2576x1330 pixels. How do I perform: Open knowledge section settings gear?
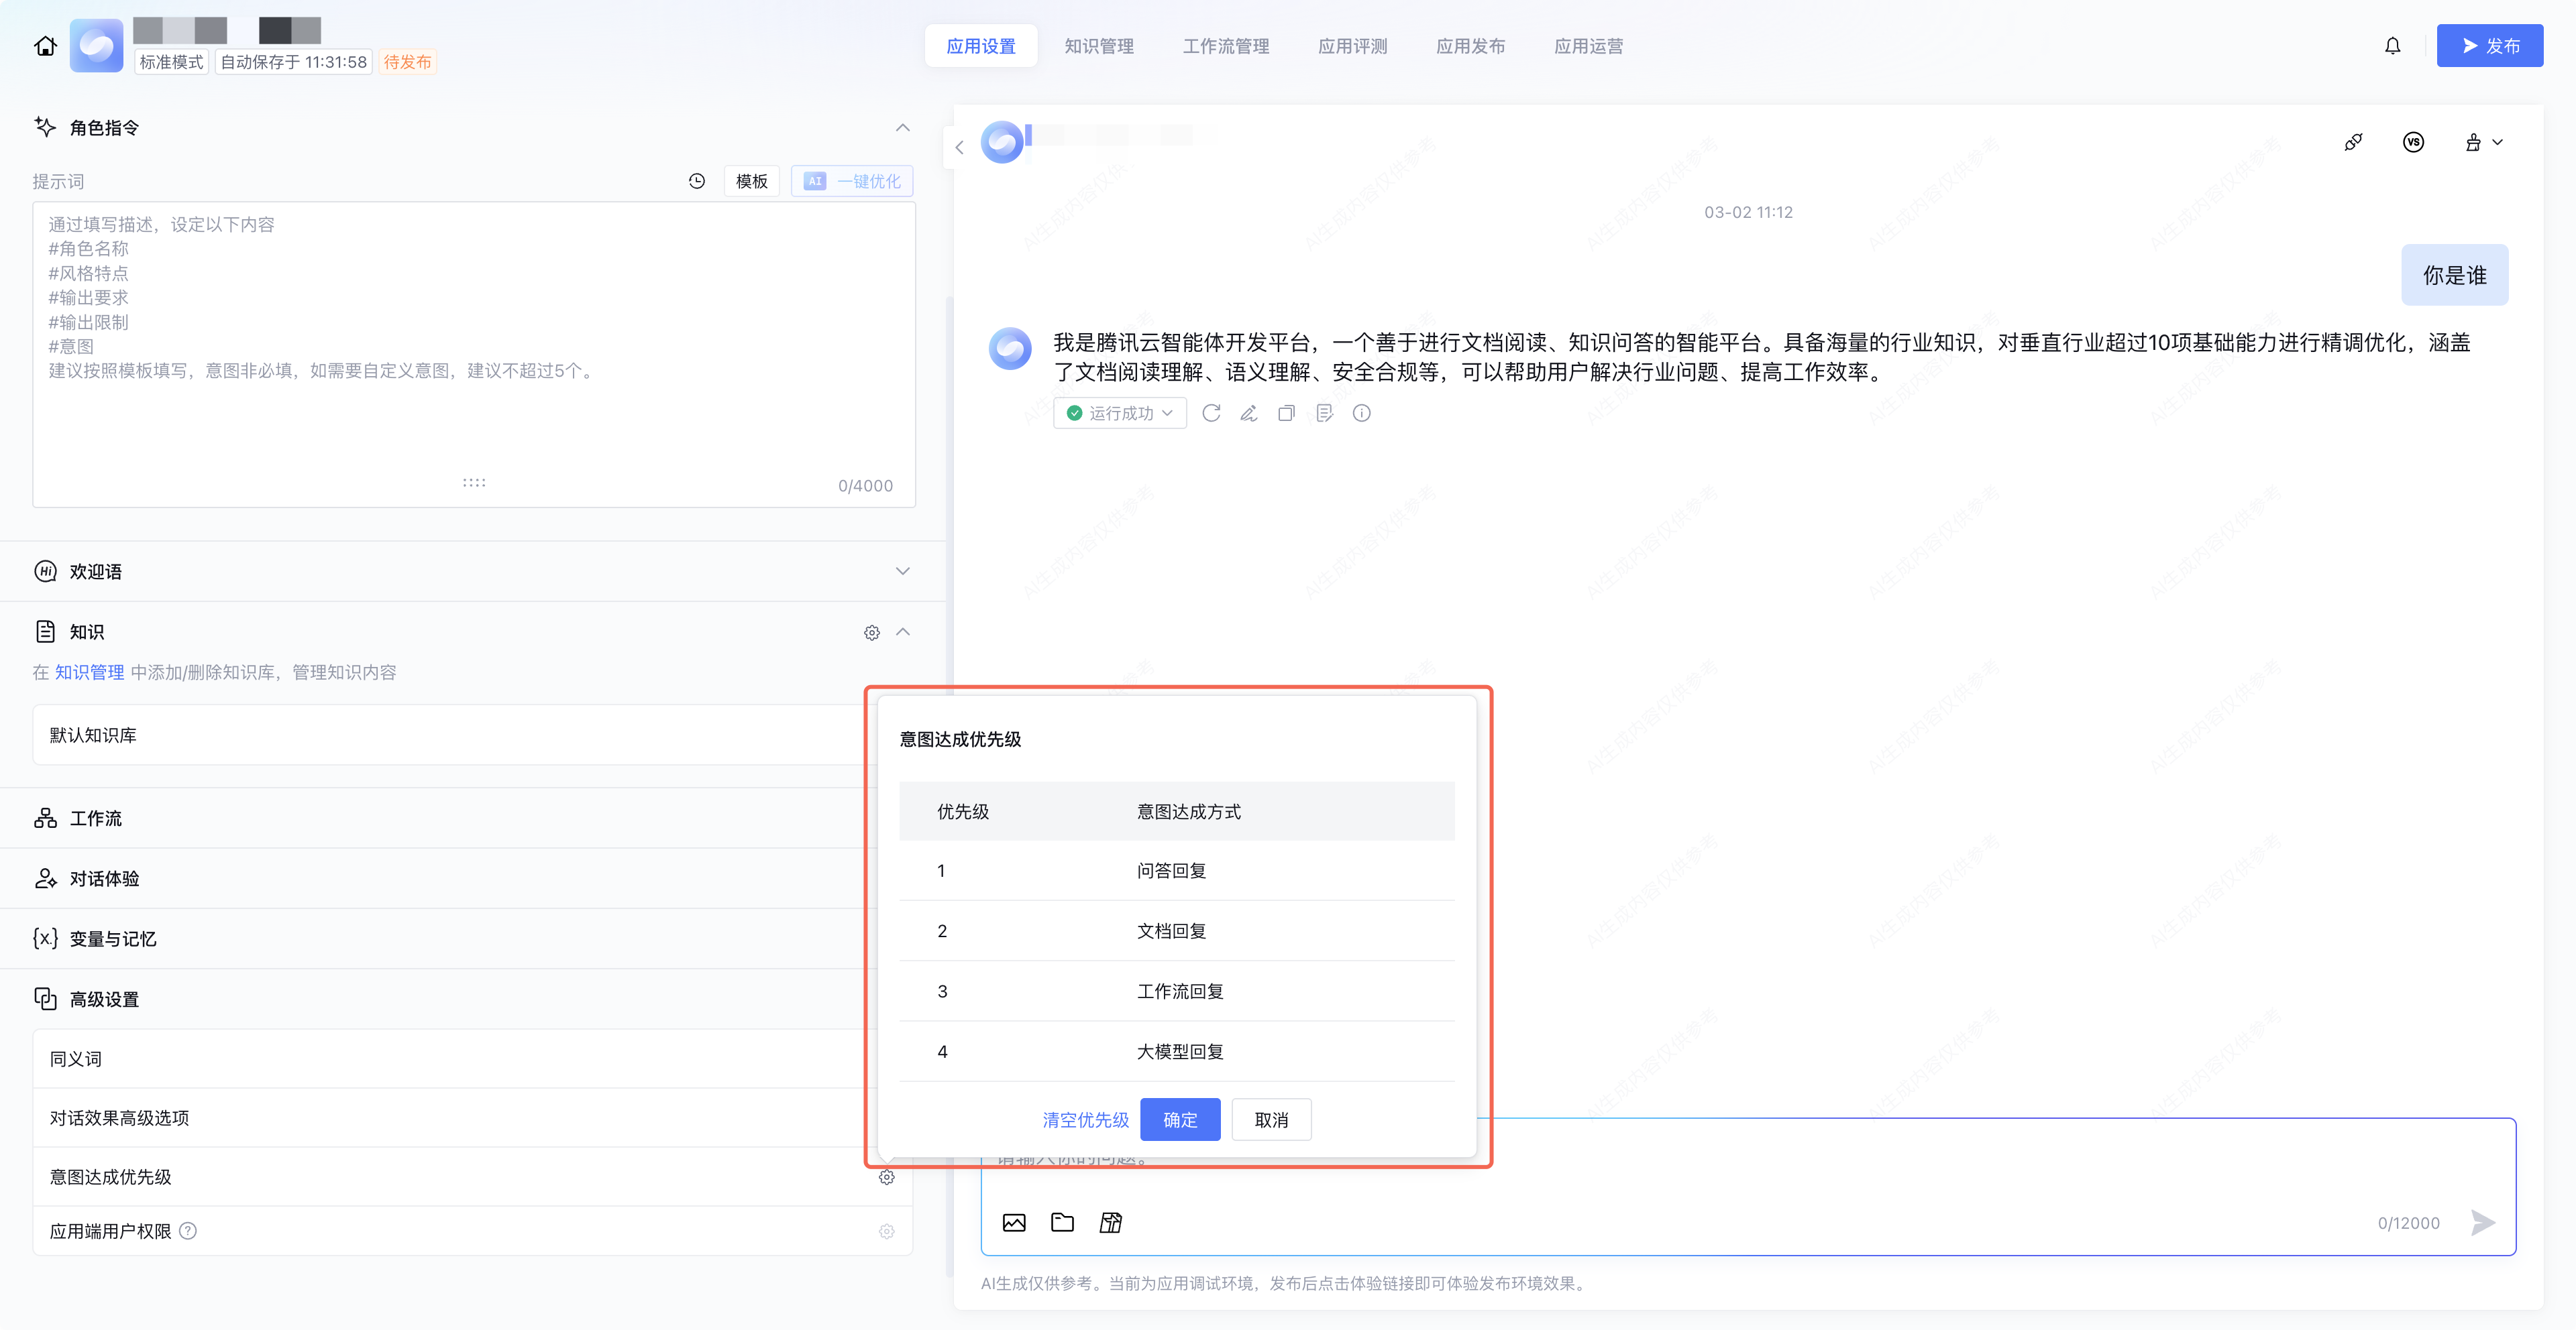pos(871,633)
